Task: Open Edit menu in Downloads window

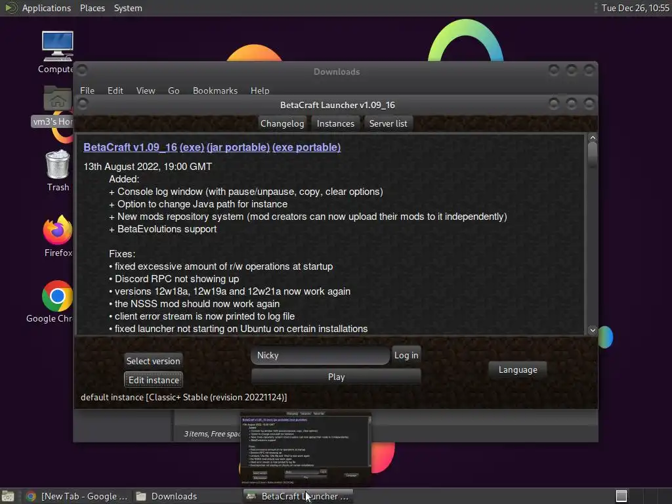Action: [115, 91]
